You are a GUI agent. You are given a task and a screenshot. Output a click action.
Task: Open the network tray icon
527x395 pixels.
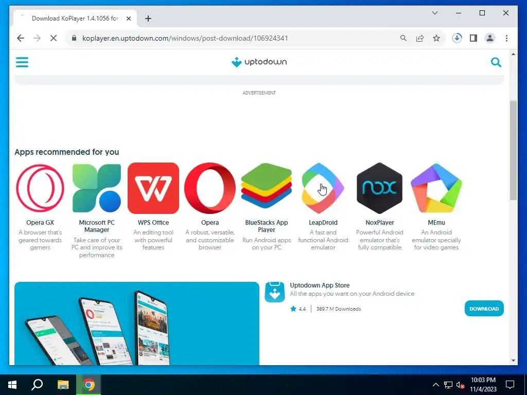click(x=448, y=385)
